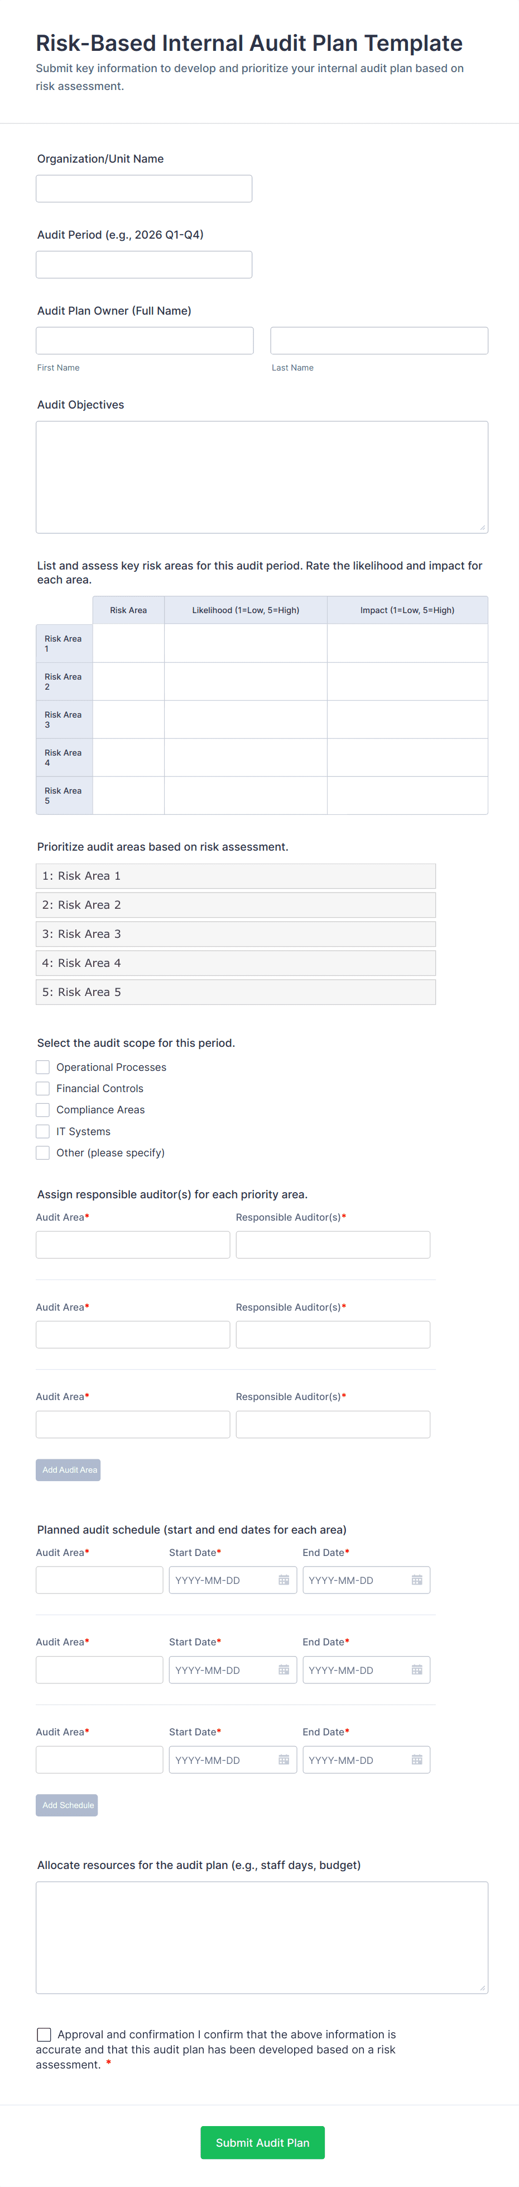Tick the Financial Controls option
The width and height of the screenshot is (519, 2187).
pos(44,1088)
